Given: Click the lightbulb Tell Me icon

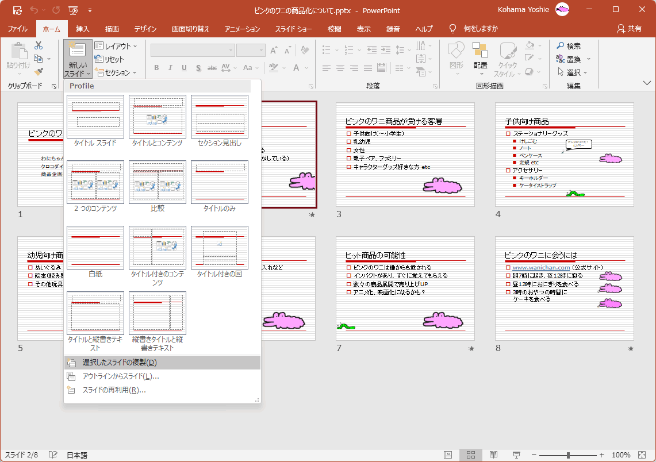Looking at the screenshot, I should coord(452,28).
